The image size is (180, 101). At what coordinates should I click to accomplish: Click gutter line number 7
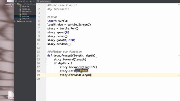pyautogui.click(x=39, y=29)
